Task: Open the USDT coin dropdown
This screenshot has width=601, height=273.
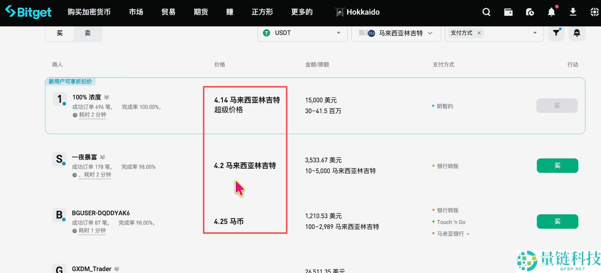Action: click(302, 33)
